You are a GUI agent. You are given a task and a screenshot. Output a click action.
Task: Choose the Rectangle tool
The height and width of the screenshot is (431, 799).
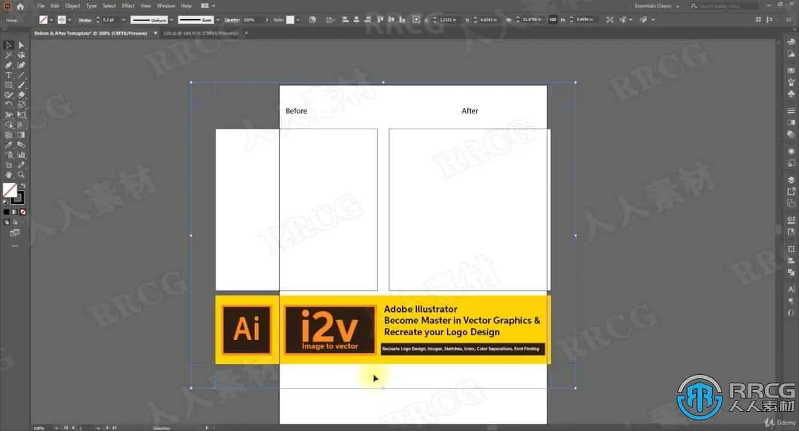pyautogui.click(x=9, y=85)
